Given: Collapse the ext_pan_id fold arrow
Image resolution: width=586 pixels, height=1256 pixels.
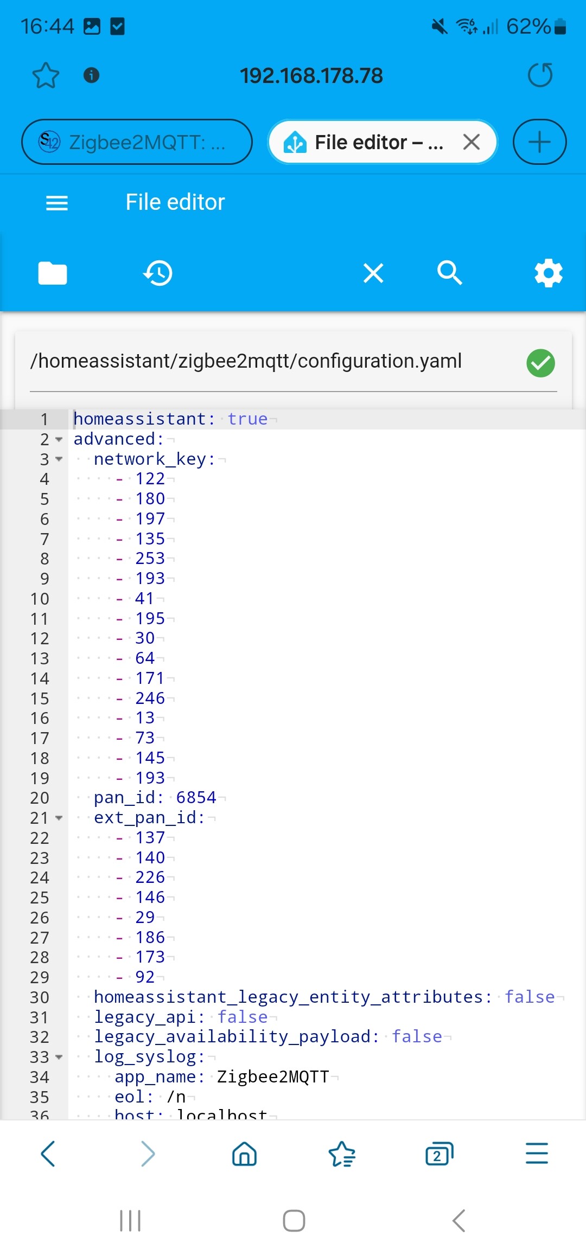Looking at the screenshot, I should [59, 818].
